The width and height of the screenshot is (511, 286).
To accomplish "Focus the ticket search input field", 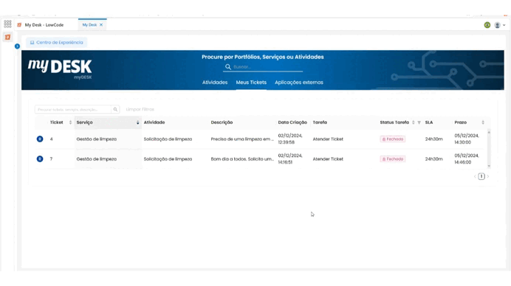I will pos(73,109).
